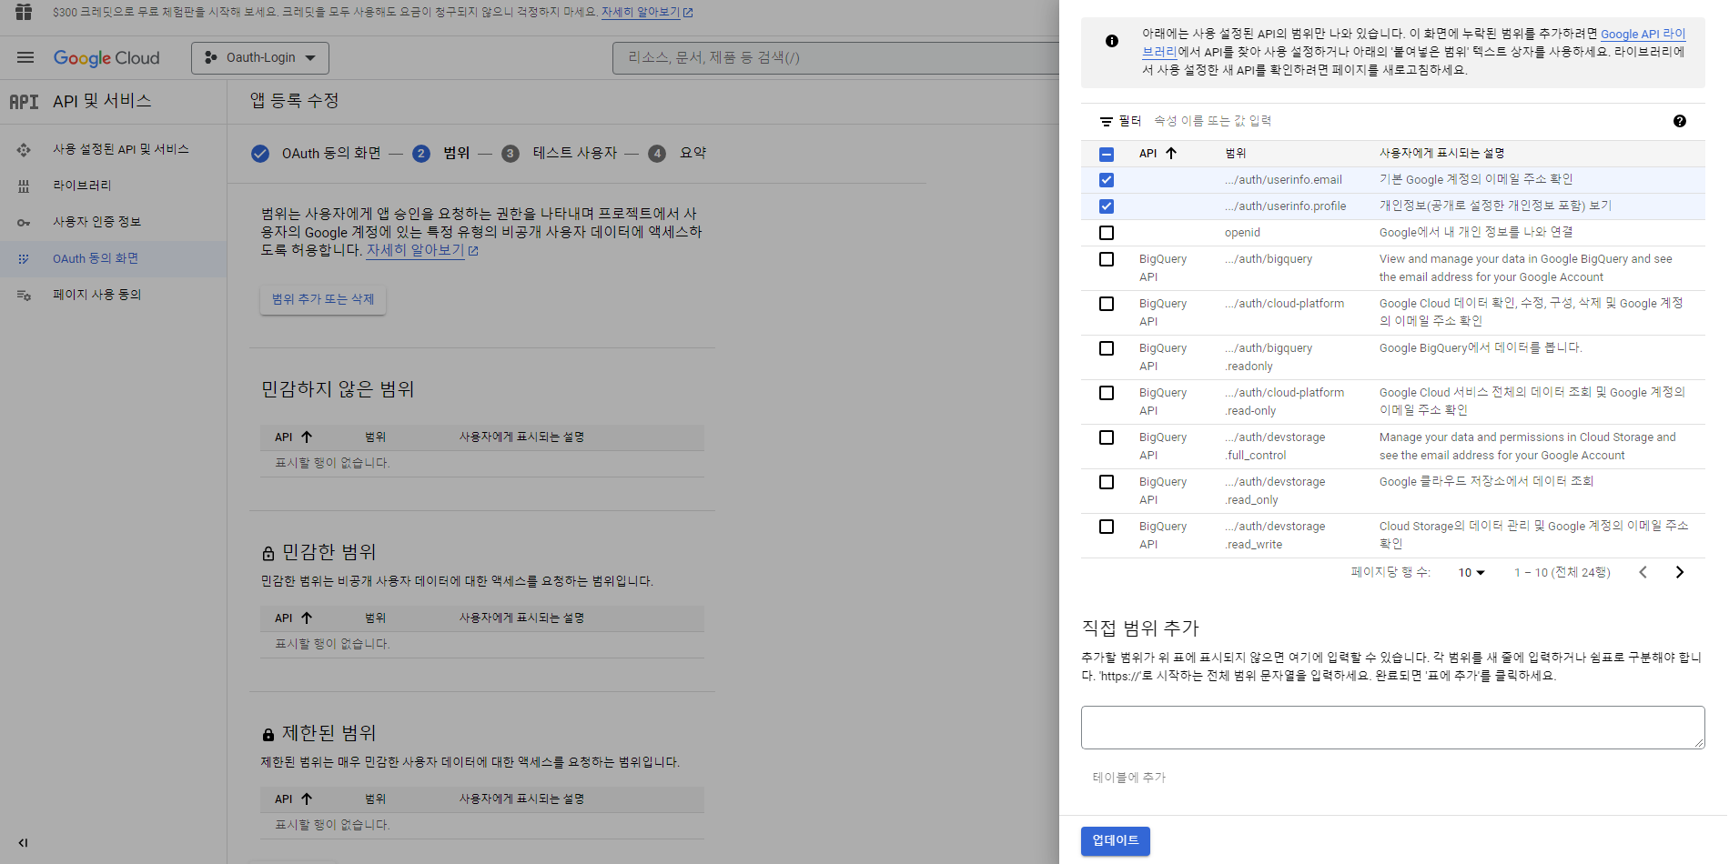
Task: Open the Oauth-Login project selector dropdown
Action: [260, 57]
